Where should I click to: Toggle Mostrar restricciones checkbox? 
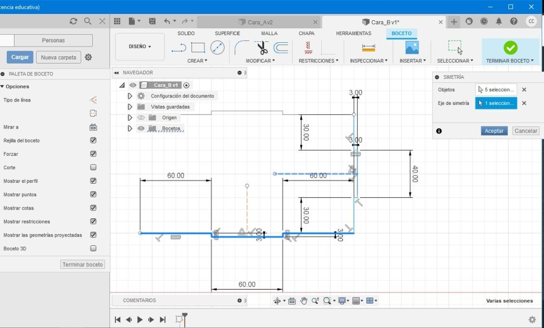(x=93, y=222)
